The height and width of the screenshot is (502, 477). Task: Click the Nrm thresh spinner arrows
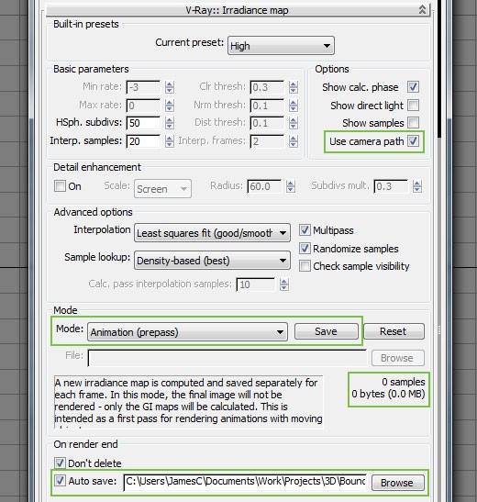tap(293, 106)
